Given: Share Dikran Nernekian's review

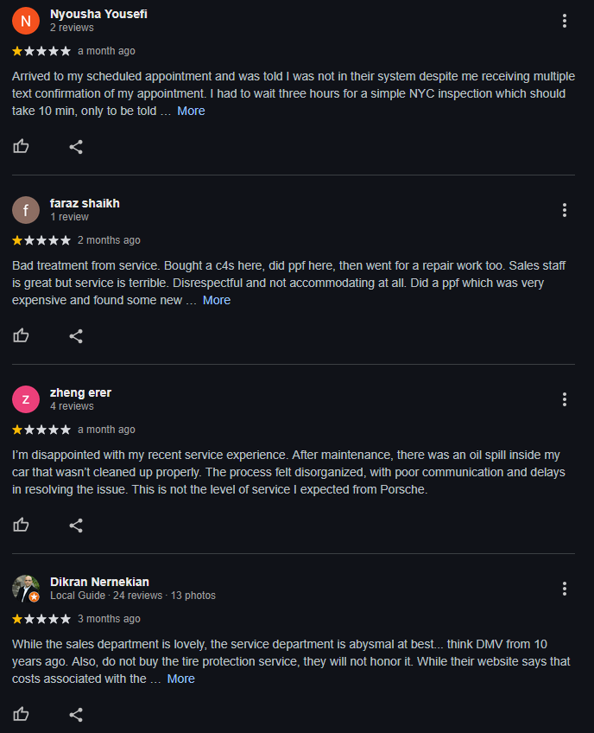Looking at the screenshot, I should pos(76,714).
